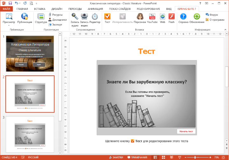Viewport: 229px width, 160px height.
Task: Switch to normal view in status bar
Action: (x=155, y=157)
